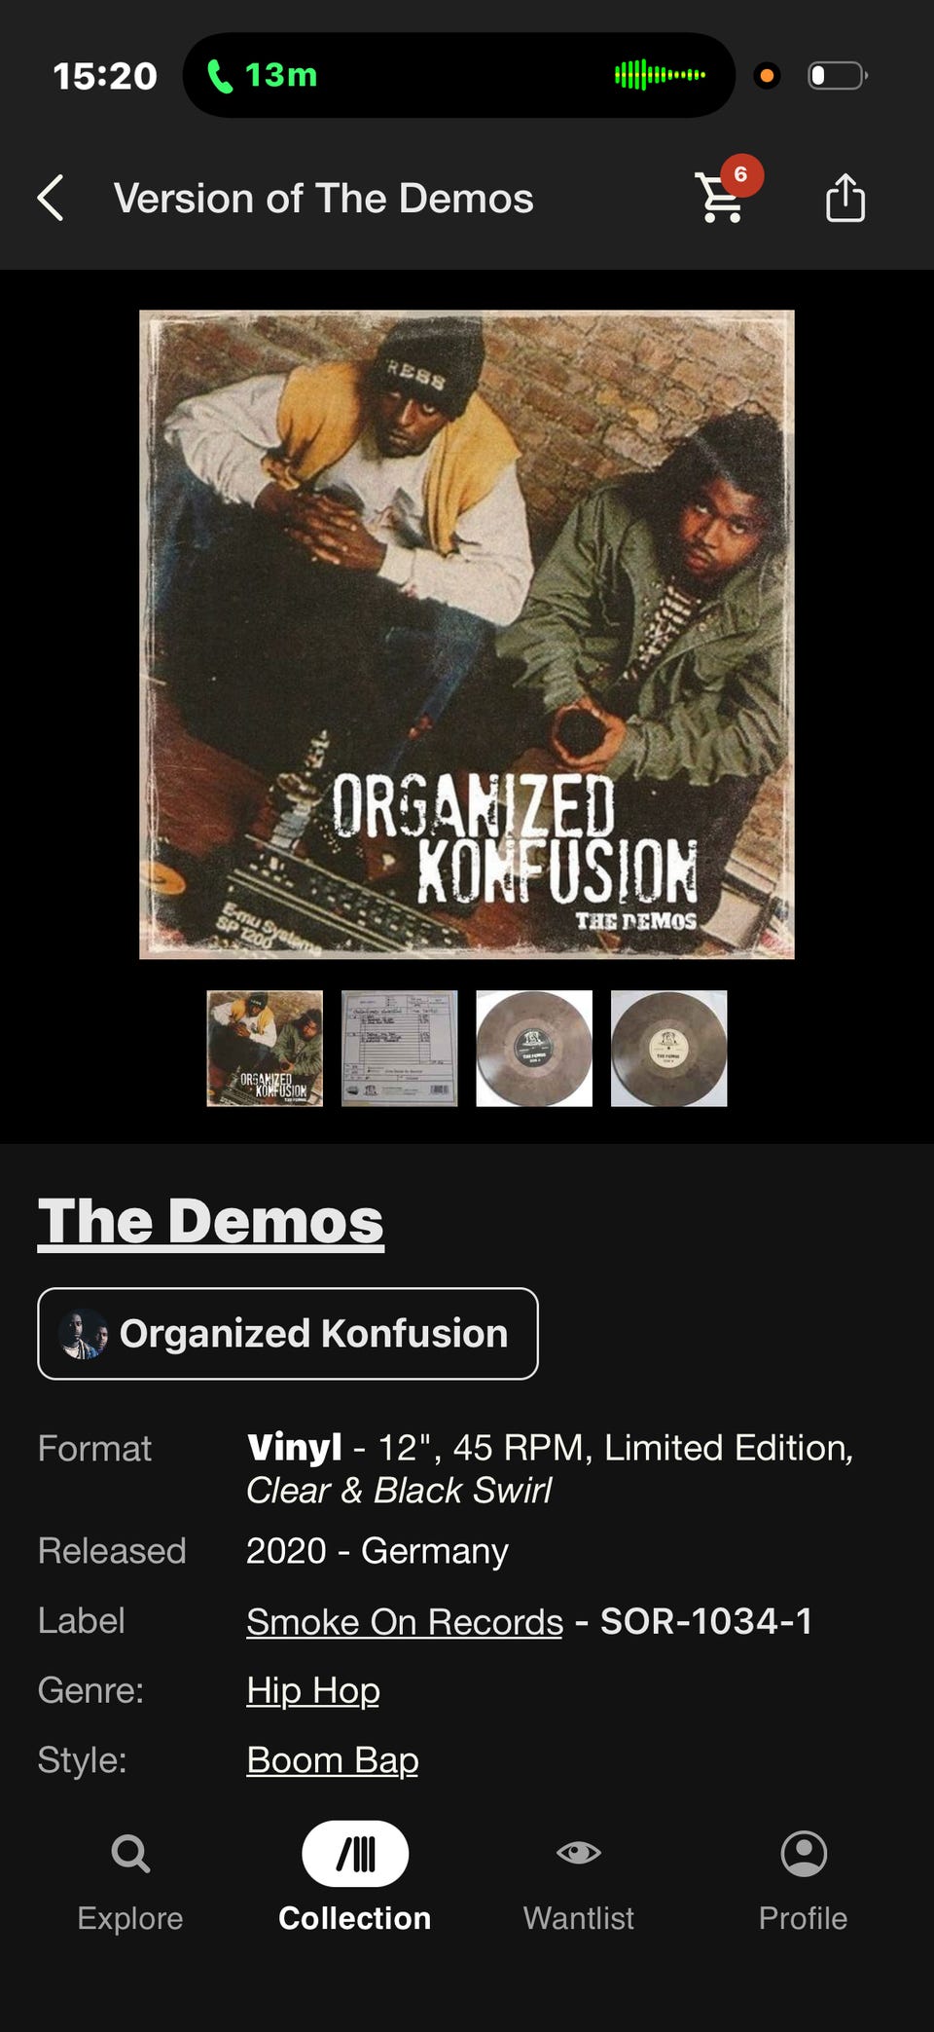The image size is (934, 2032).
Task: Tap the audio waveform in call pill
Action: pos(660,75)
